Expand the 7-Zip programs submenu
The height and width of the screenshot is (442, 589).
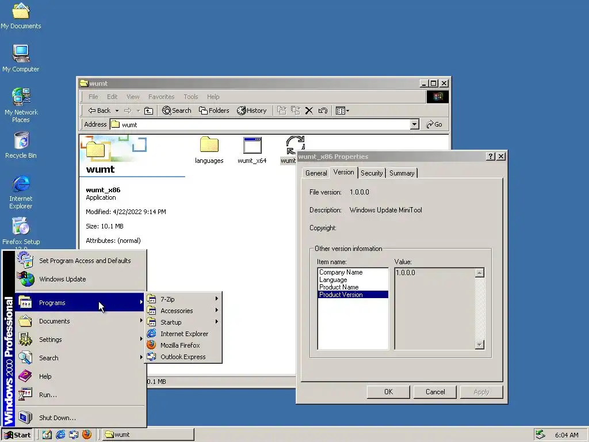point(183,299)
